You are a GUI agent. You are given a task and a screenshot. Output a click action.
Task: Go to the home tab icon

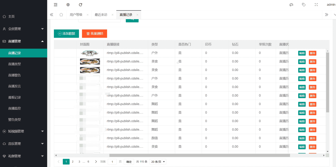(61, 15)
